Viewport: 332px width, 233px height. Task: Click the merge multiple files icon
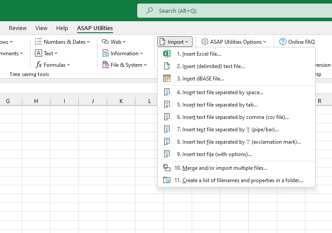tap(167, 168)
